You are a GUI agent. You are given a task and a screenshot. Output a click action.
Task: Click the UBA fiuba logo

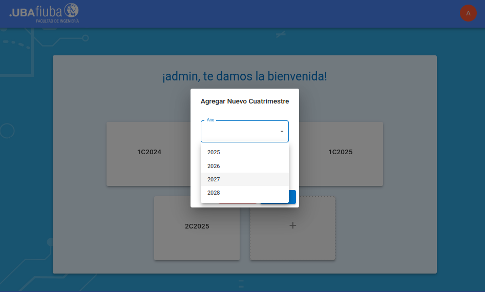[44, 13]
